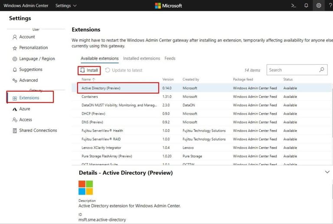Image resolution: width=333 pixels, height=224 pixels.
Task: Click the settings gear icon
Action: pos(319,6)
